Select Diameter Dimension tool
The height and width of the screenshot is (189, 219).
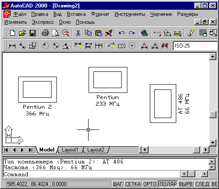[x=56, y=46]
